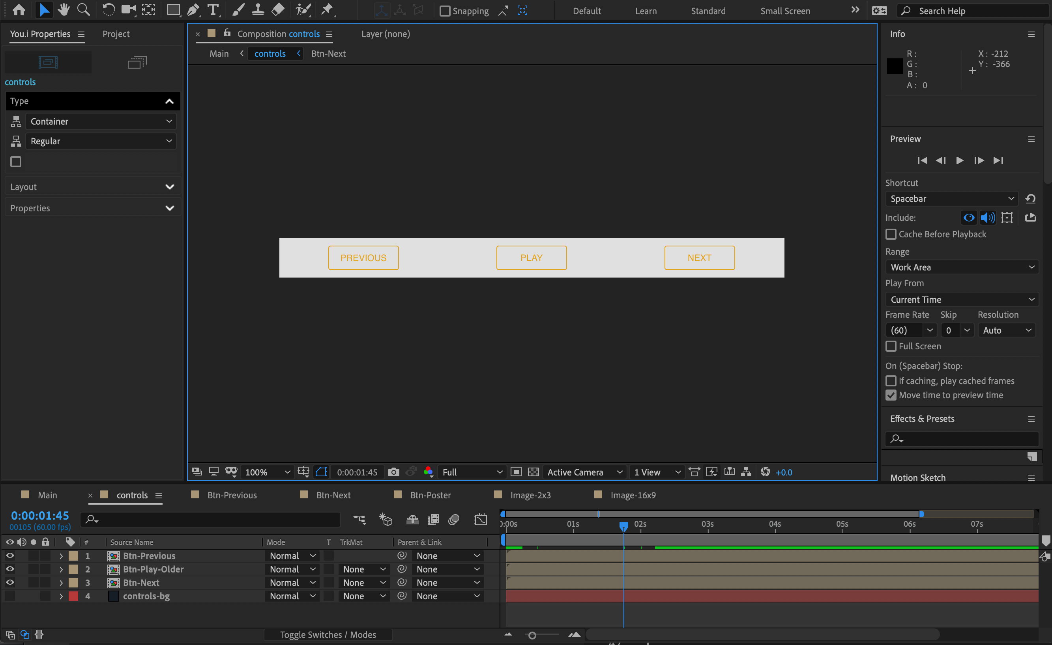Click the Draft 3D icon in timeline

click(386, 519)
